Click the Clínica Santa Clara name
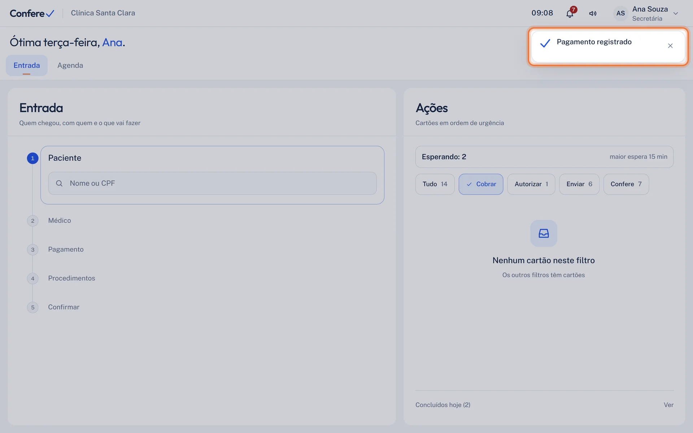Image resolution: width=693 pixels, height=433 pixels. (103, 13)
